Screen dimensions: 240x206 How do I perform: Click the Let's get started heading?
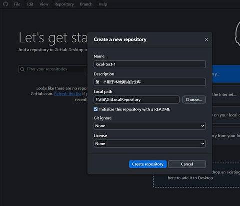(x=53, y=38)
